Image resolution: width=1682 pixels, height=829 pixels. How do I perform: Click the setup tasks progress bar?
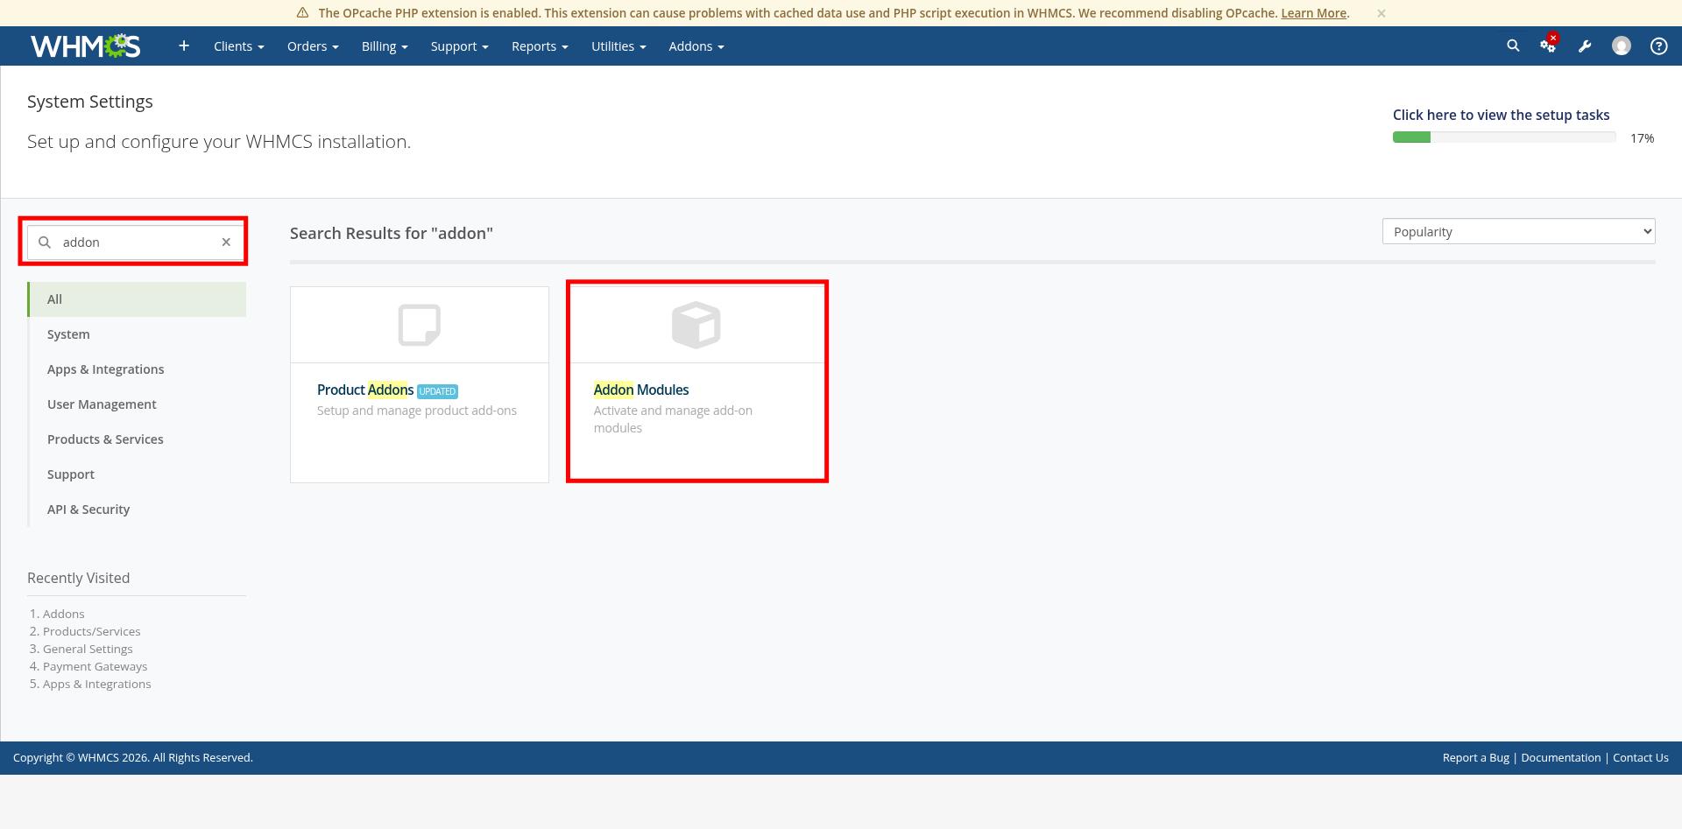[1503, 137]
